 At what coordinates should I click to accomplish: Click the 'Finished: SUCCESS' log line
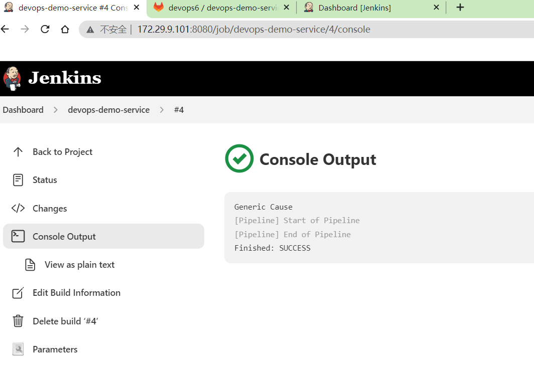[x=273, y=248]
